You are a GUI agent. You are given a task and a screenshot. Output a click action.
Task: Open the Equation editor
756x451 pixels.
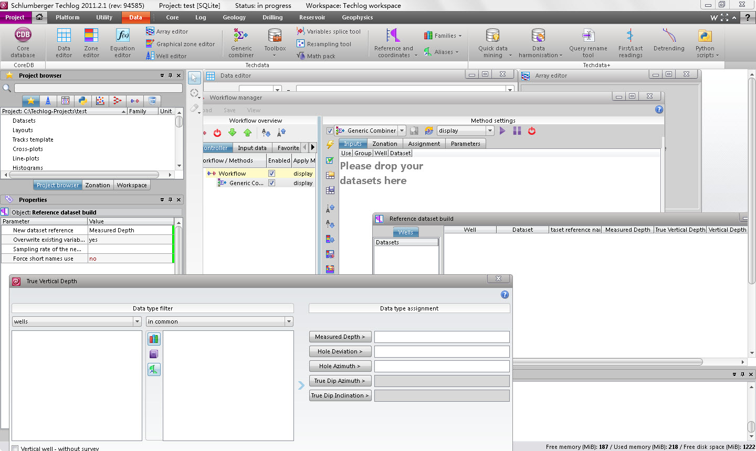122,42
